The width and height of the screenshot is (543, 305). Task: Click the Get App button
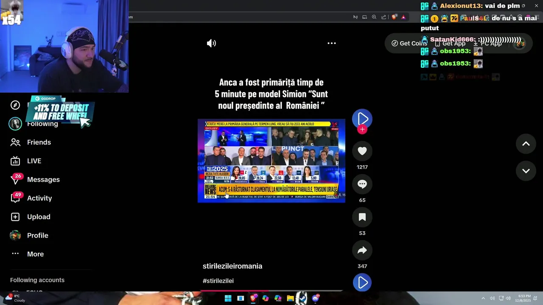(x=450, y=43)
